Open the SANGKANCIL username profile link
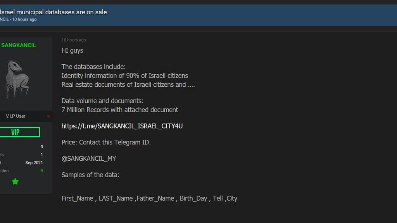The image size is (397, 223). (19, 45)
